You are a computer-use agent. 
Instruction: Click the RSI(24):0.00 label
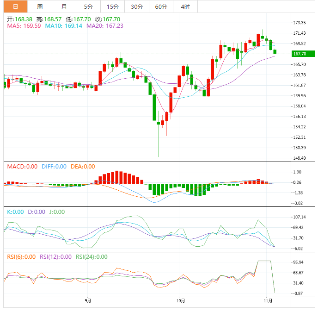point(92,257)
